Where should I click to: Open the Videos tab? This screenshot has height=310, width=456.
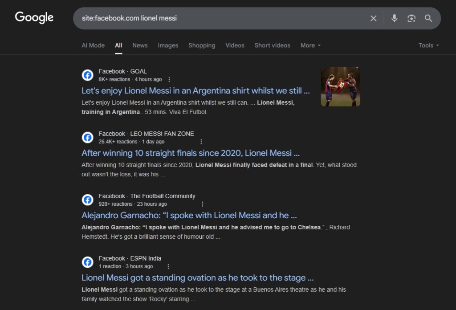pyautogui.click(x=235, y=45)
